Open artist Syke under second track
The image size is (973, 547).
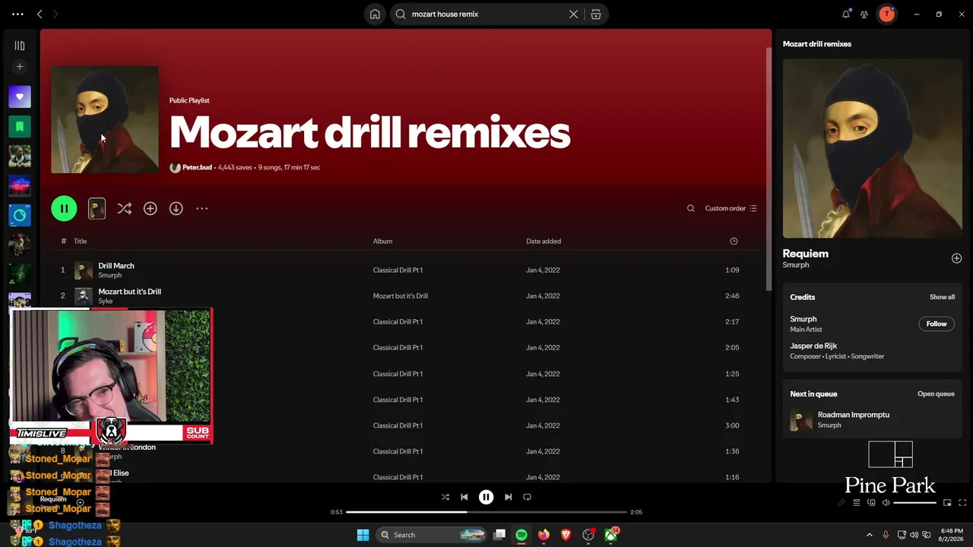(x=105, y=301)
